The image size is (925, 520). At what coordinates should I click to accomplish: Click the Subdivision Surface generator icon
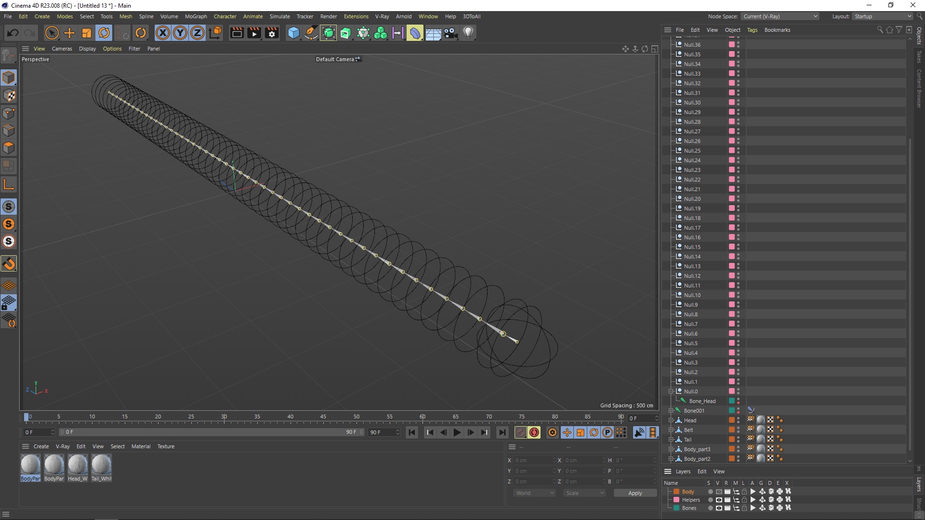pos(329,33)
